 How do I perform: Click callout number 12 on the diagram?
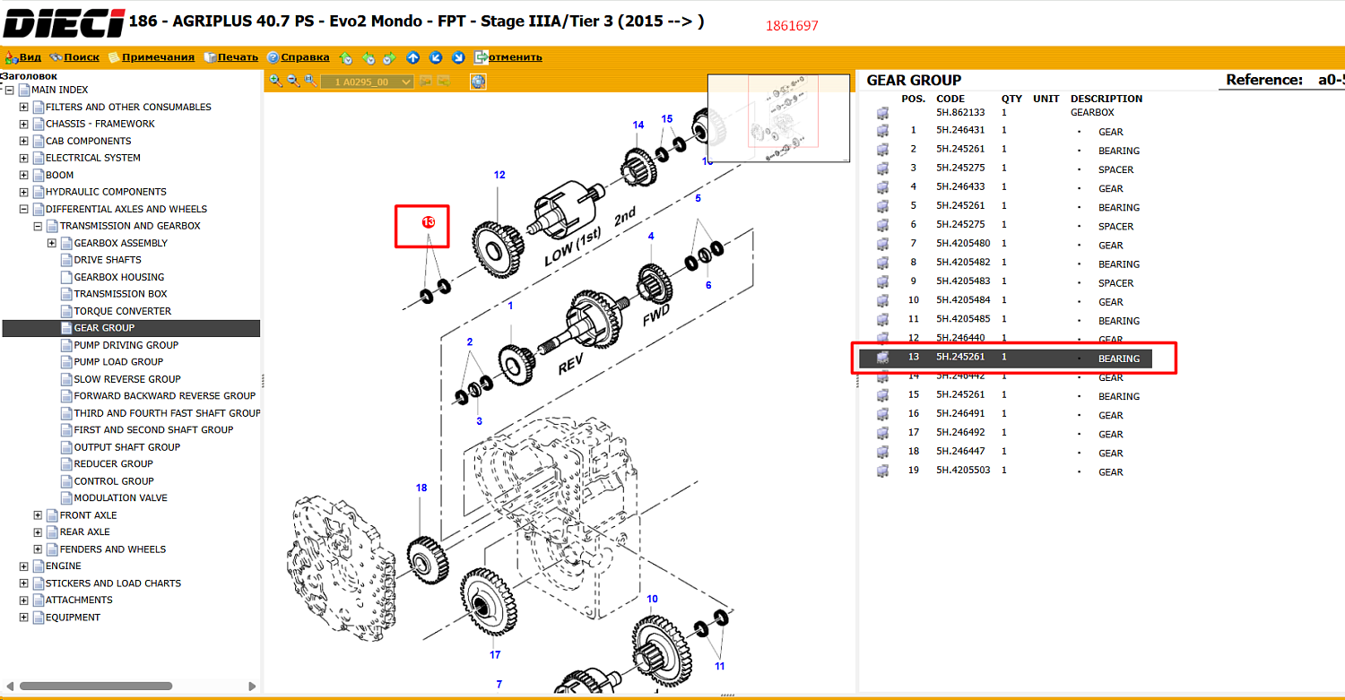click(499, 175)
